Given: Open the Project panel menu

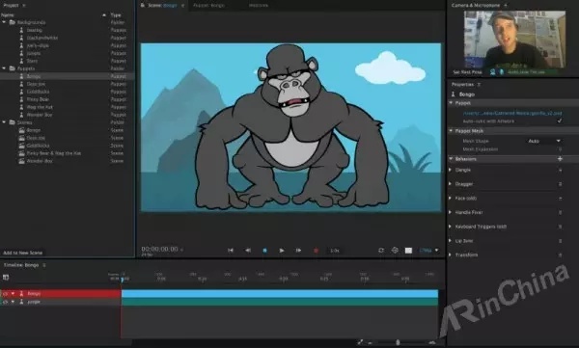Looking at the screenshot, I should coord(24,5).
